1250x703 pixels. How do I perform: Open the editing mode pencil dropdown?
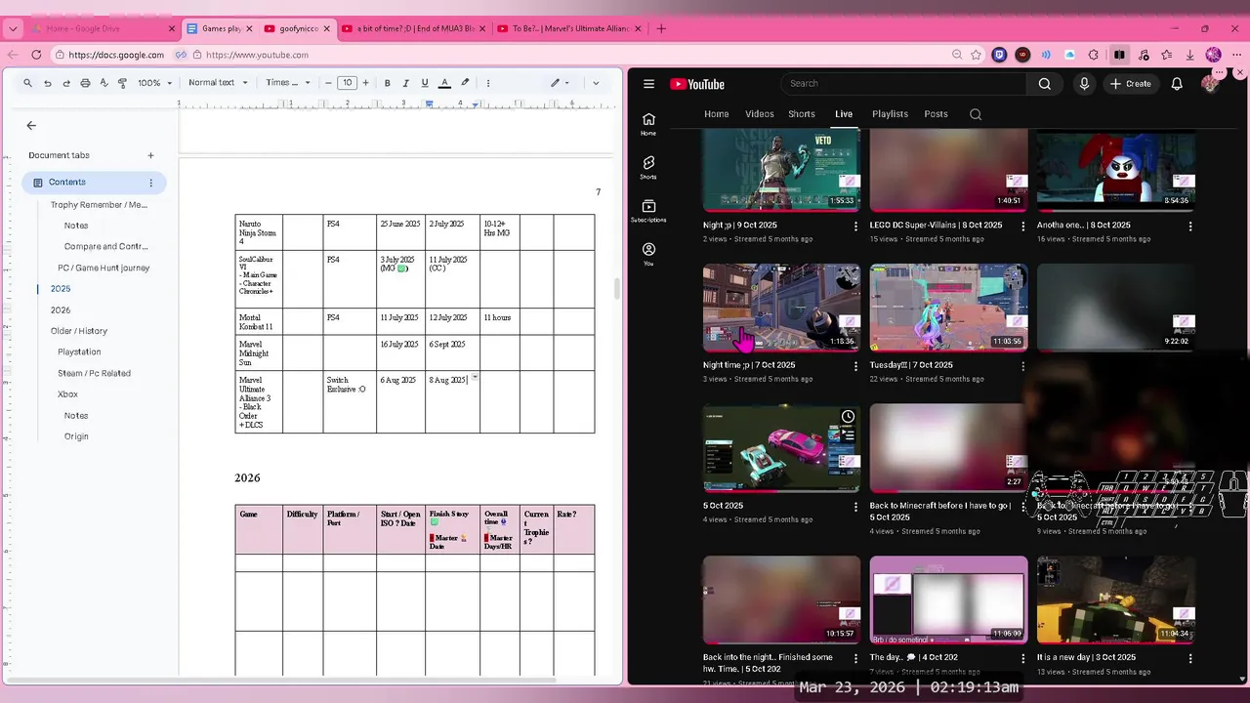(560, 83)
